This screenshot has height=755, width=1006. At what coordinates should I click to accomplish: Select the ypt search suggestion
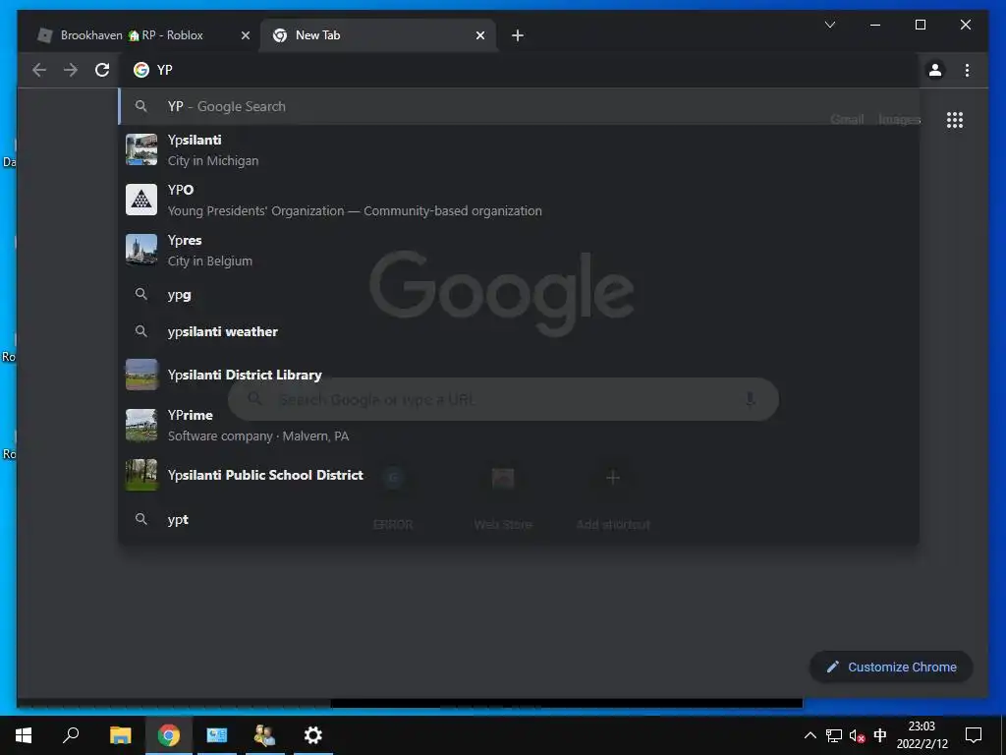point(519,519)
